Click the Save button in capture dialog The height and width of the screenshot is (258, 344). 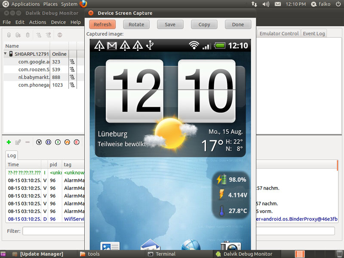(x=170, y=25)
